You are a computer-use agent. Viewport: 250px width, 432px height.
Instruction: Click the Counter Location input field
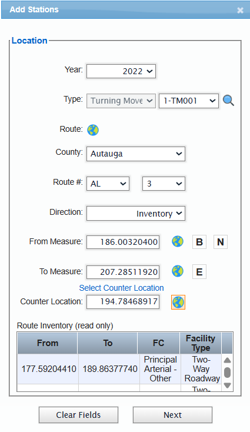click(x=123, y=302)
